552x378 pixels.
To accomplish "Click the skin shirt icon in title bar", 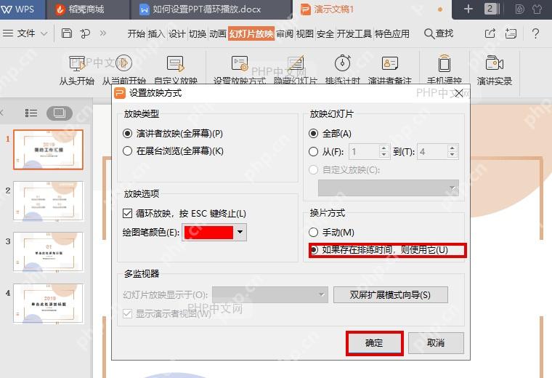I will 537,9.
